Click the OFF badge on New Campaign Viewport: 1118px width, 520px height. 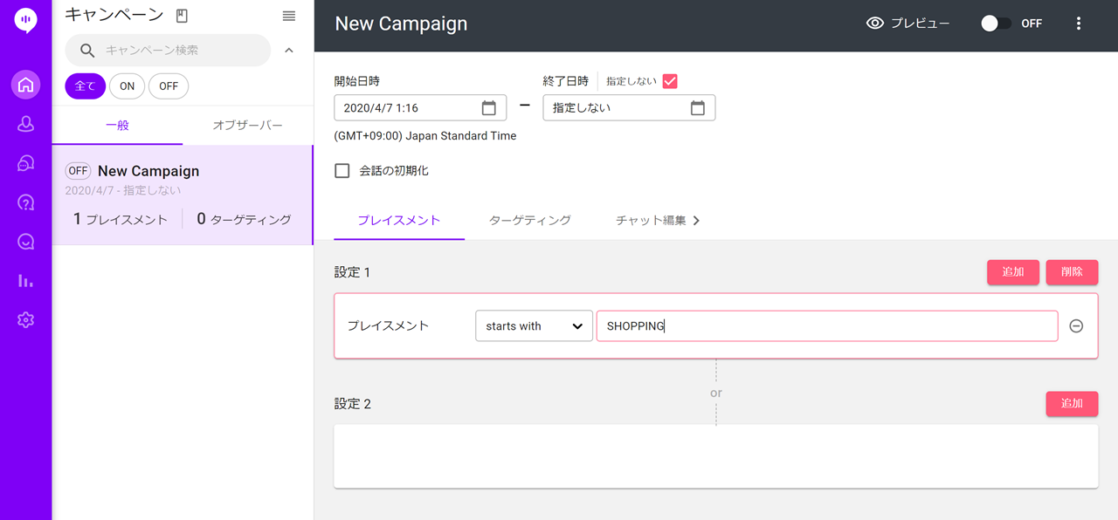coord(78,171)
